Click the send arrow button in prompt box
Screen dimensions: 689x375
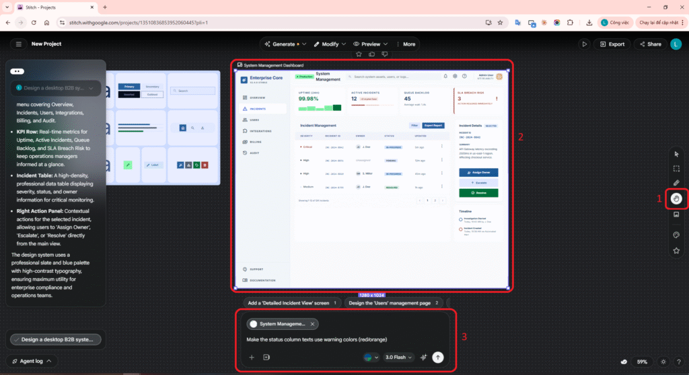[x=438, y=358]
